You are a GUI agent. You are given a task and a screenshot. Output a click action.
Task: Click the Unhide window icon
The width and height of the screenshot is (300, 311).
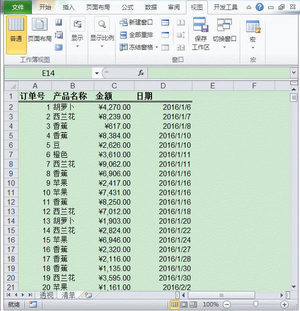pos(165,47)
